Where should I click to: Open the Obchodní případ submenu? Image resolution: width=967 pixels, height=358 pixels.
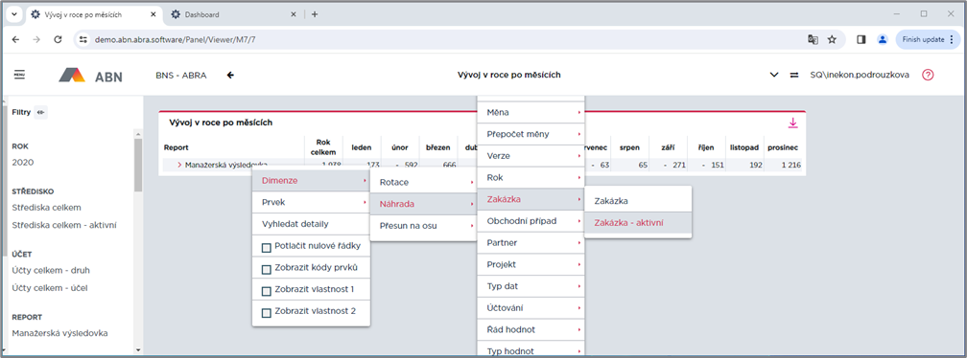click(x=531, y=221)
